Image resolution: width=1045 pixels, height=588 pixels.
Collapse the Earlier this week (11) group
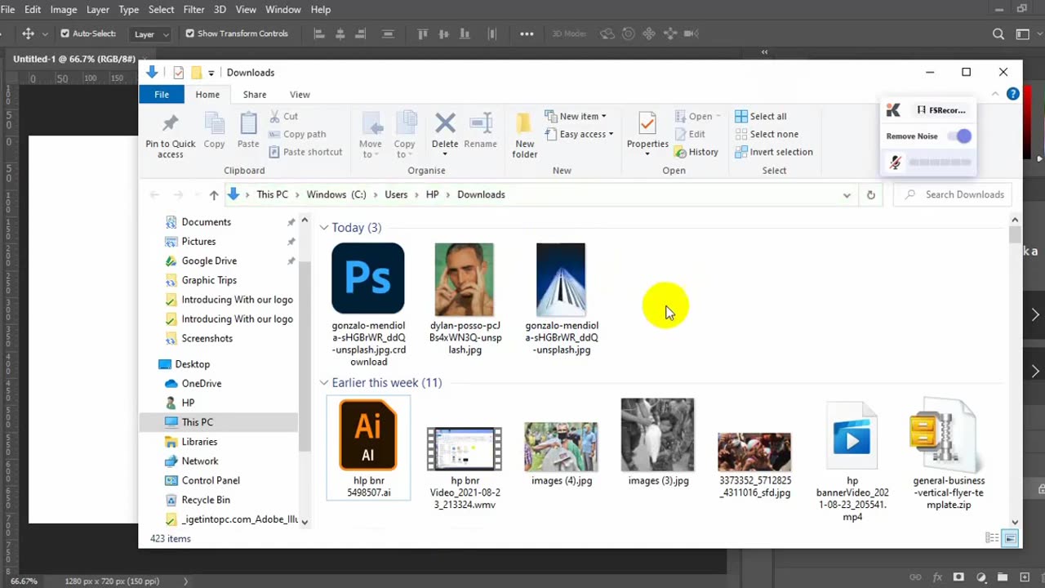click(x=324, y=382)
